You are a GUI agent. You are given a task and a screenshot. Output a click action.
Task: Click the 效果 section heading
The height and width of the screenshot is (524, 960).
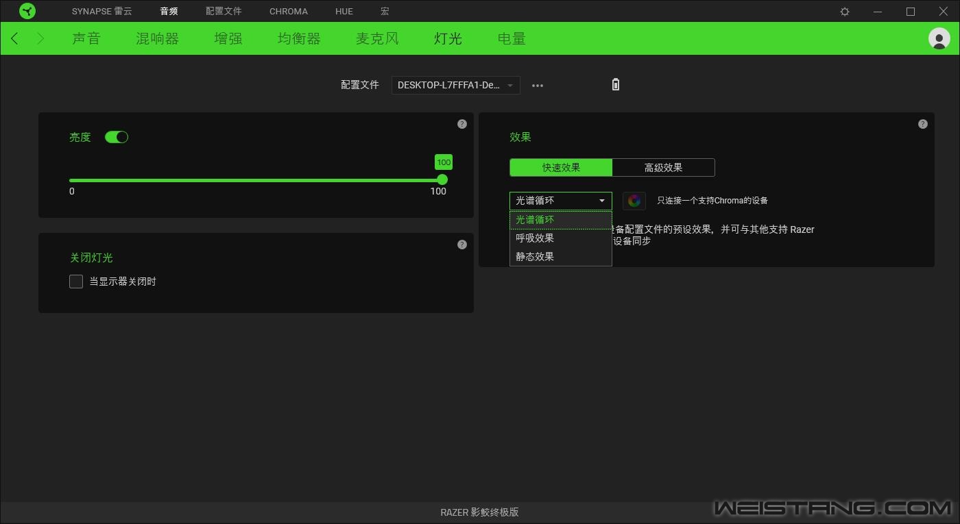click(x=520, y=137)
